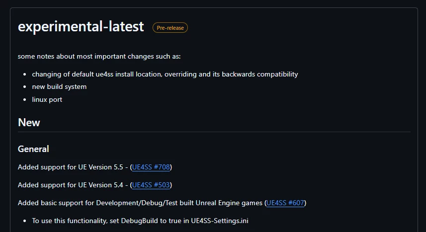Click the bullet marker beside "new build system"
Viewport: 426px width, 232px height.
[25, 87]
